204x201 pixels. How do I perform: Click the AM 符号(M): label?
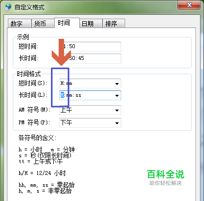34,110
